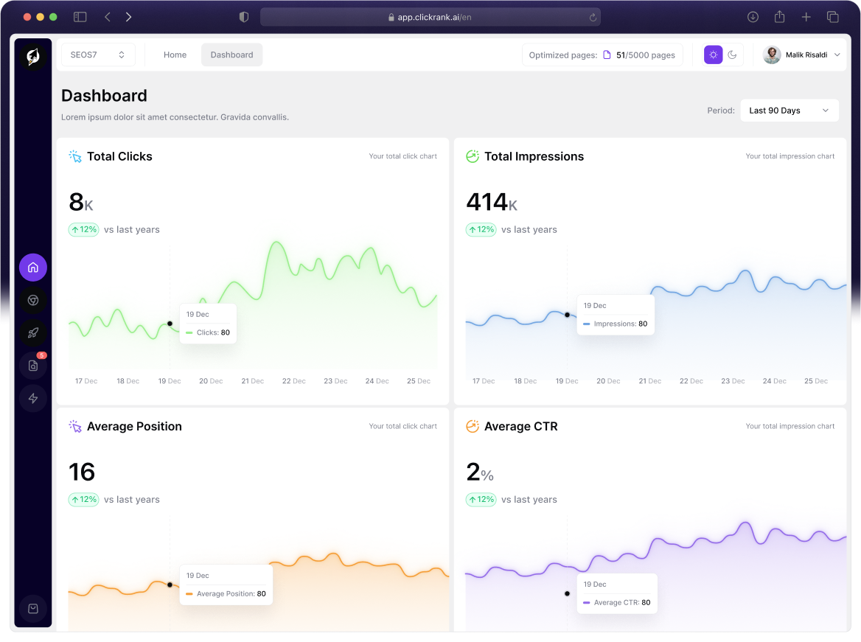Click the Optimized pages counter button
The height and width of the screenshot is (642, 861).
(x=602, y=55)
